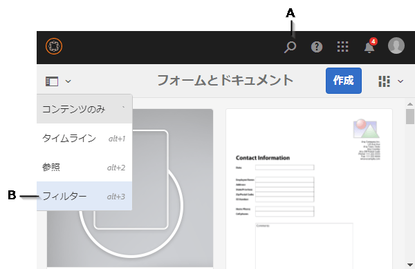Open the help question mark icon

coord(317,47)
